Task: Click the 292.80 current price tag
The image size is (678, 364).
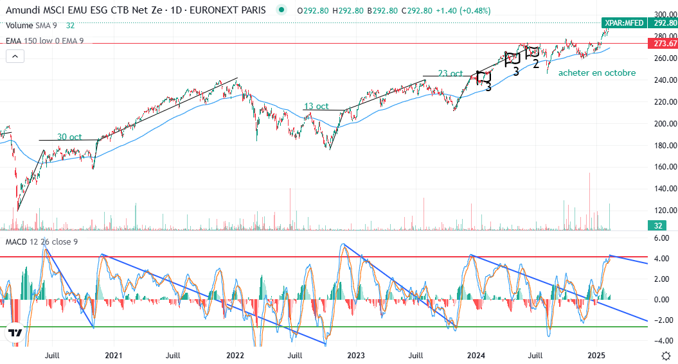Action: coord(663,23)
